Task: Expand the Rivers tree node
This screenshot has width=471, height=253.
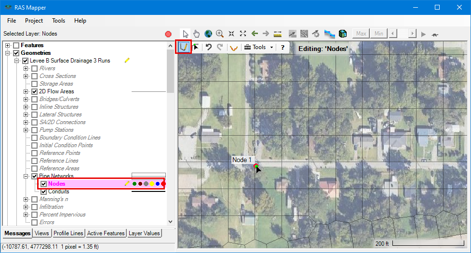Action: tap(26, 68)
